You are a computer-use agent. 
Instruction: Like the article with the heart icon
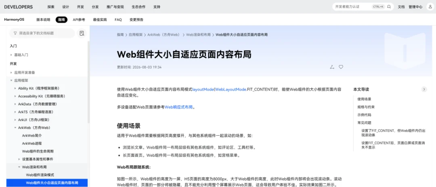click(341, 67)
